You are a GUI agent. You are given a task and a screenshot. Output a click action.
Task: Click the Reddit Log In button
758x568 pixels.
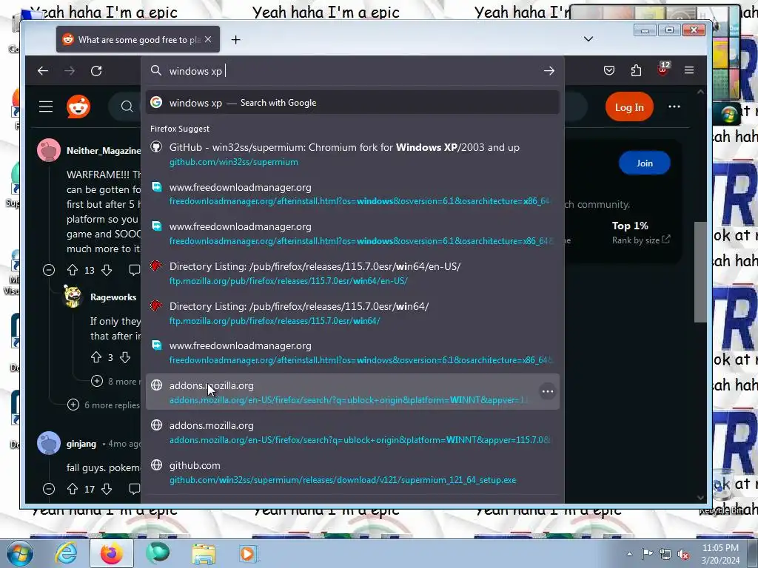[x=629, y=107]
